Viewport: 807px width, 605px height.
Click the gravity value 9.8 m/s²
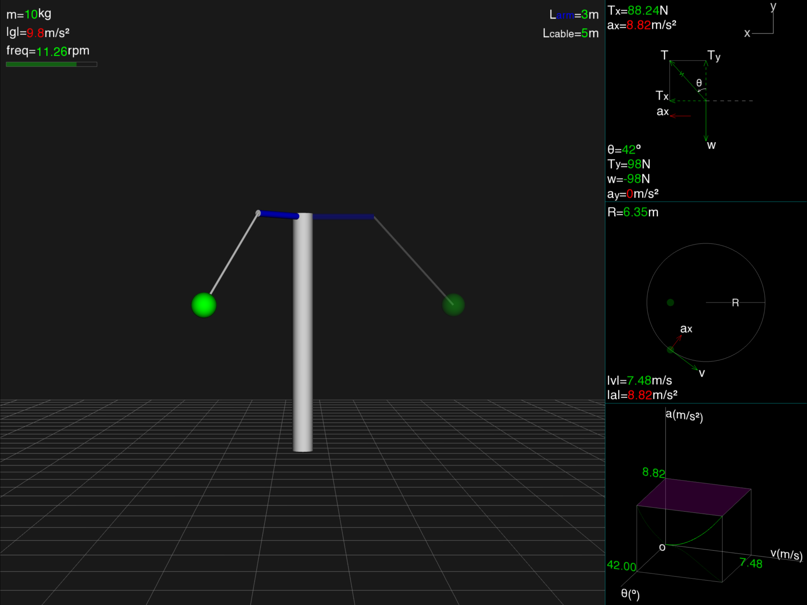(35, 33)
